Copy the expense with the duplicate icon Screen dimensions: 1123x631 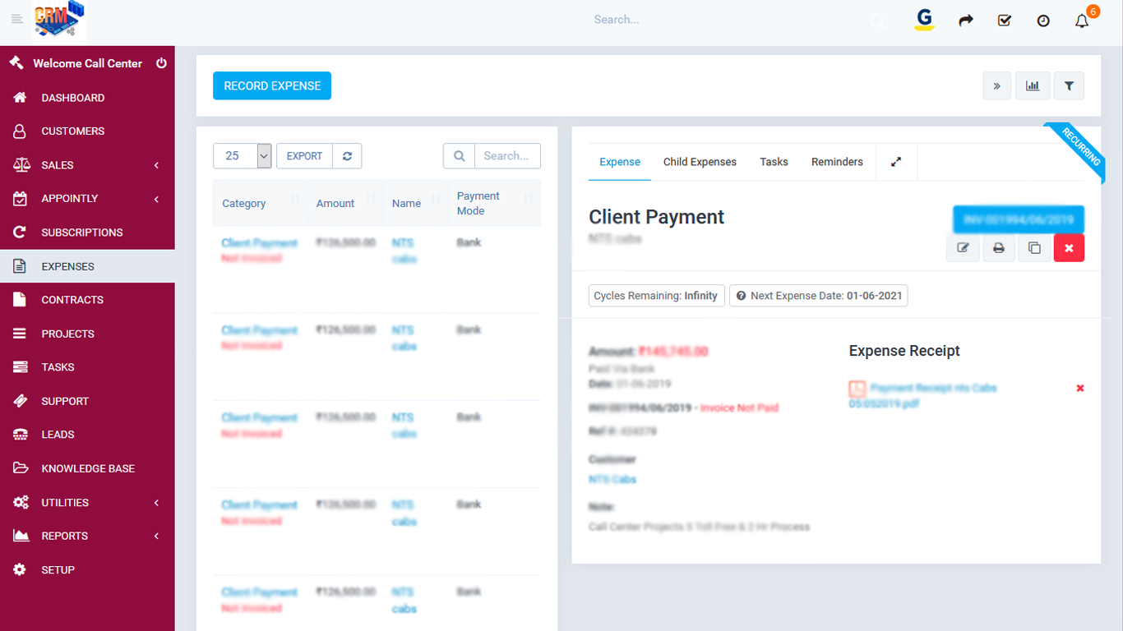1034,248
